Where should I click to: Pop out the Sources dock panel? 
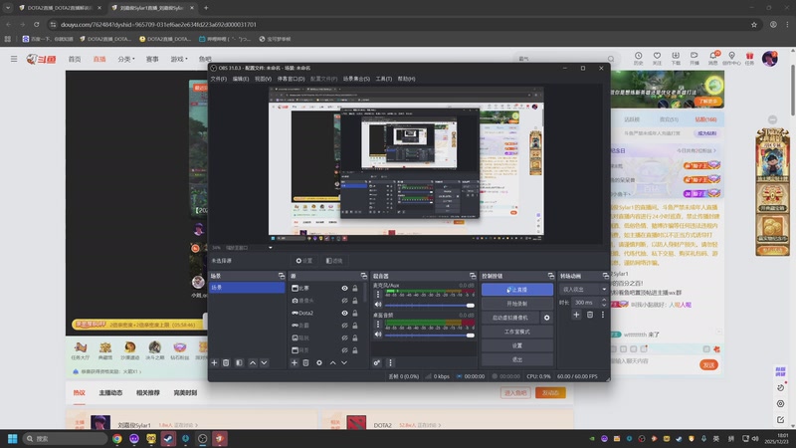(364, 276)
